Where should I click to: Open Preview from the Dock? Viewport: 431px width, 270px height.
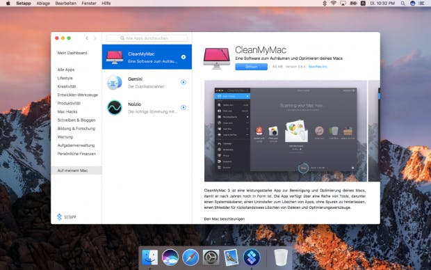point(231,257)
